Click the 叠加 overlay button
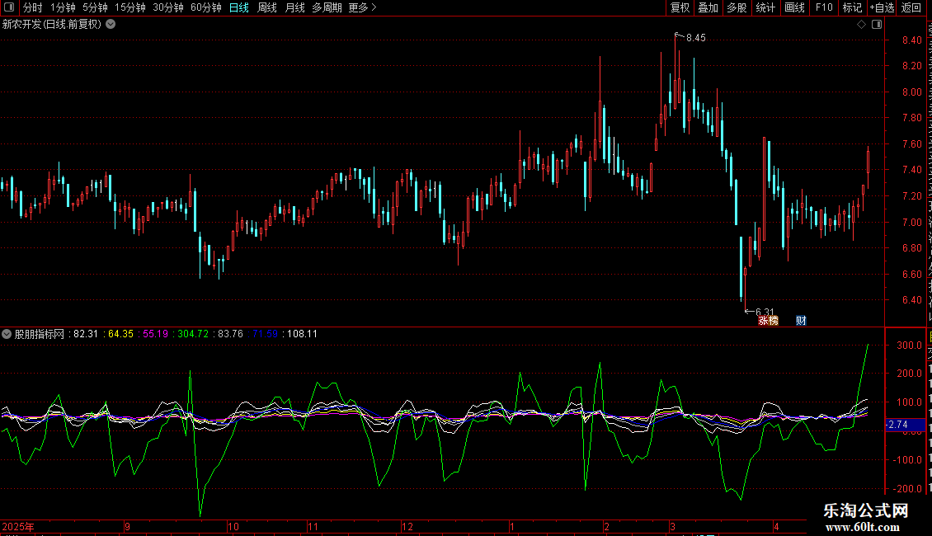The height and width of the screenshot is (536, 932). pos(708,7)
